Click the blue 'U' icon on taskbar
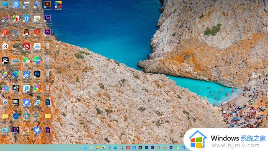 [x=183, y=148]
